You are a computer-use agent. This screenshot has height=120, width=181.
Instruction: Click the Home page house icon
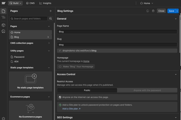click(12, 32)
